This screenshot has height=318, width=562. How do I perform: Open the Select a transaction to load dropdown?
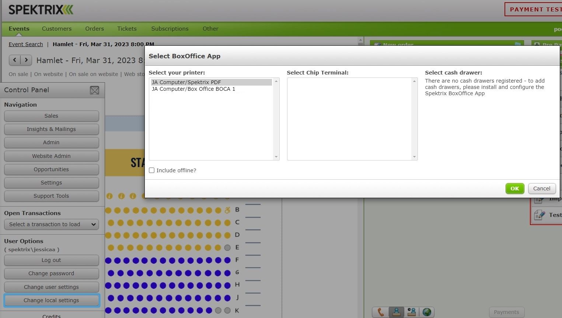pos(51,224)
